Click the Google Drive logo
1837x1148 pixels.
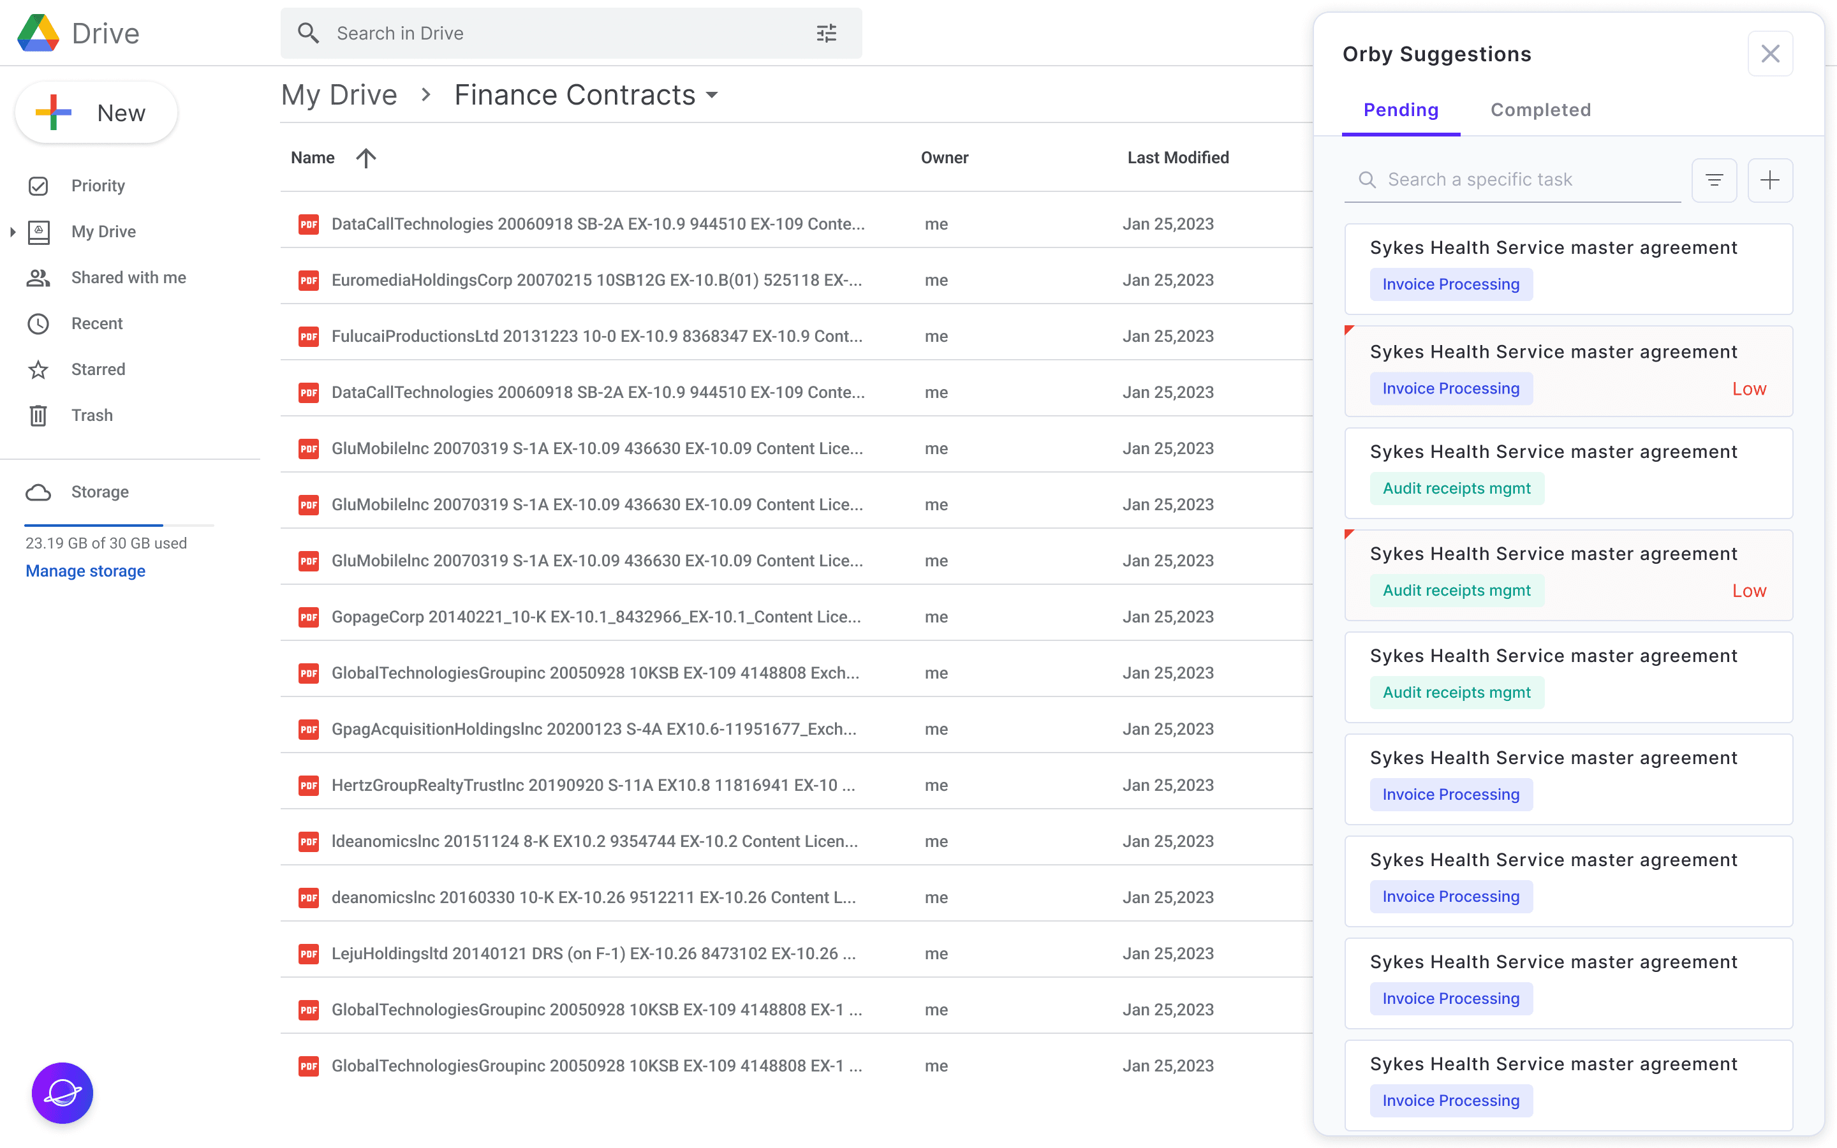[x=38, y=33]
